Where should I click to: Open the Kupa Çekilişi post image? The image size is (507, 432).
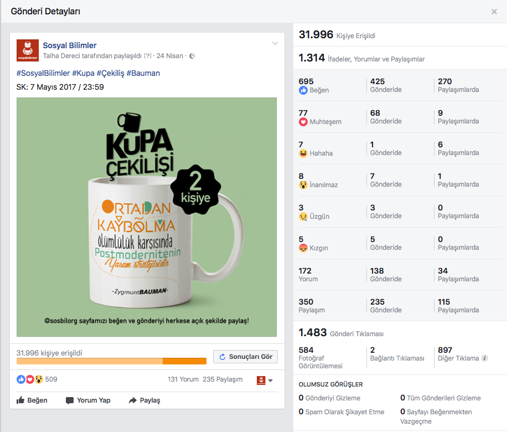tap(147, 217)
